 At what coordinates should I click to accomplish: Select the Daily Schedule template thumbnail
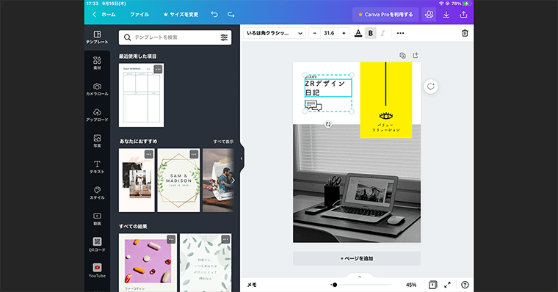(141, 95)
